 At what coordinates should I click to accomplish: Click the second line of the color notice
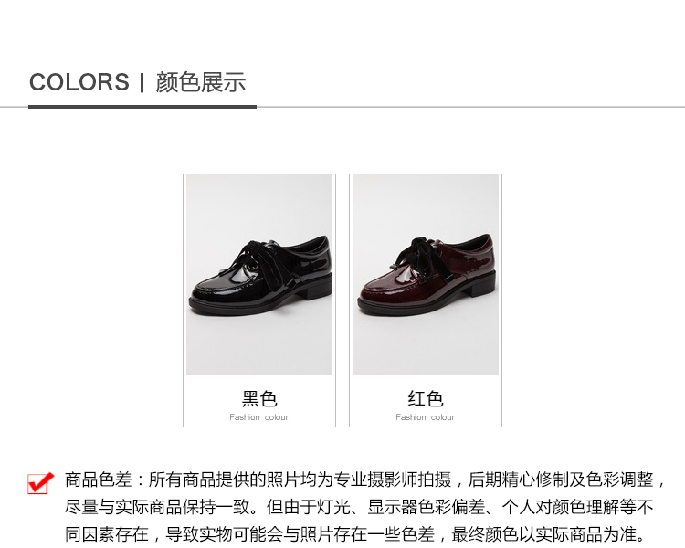[359, 508]
